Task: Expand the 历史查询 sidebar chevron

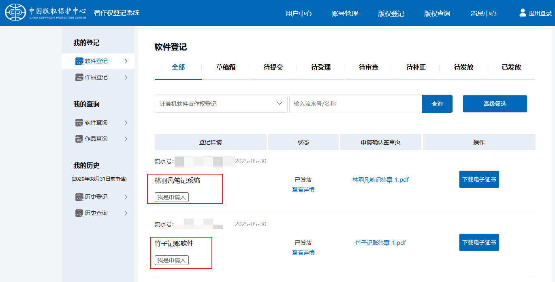Action: pyautogui.click(x=126, y=213)
